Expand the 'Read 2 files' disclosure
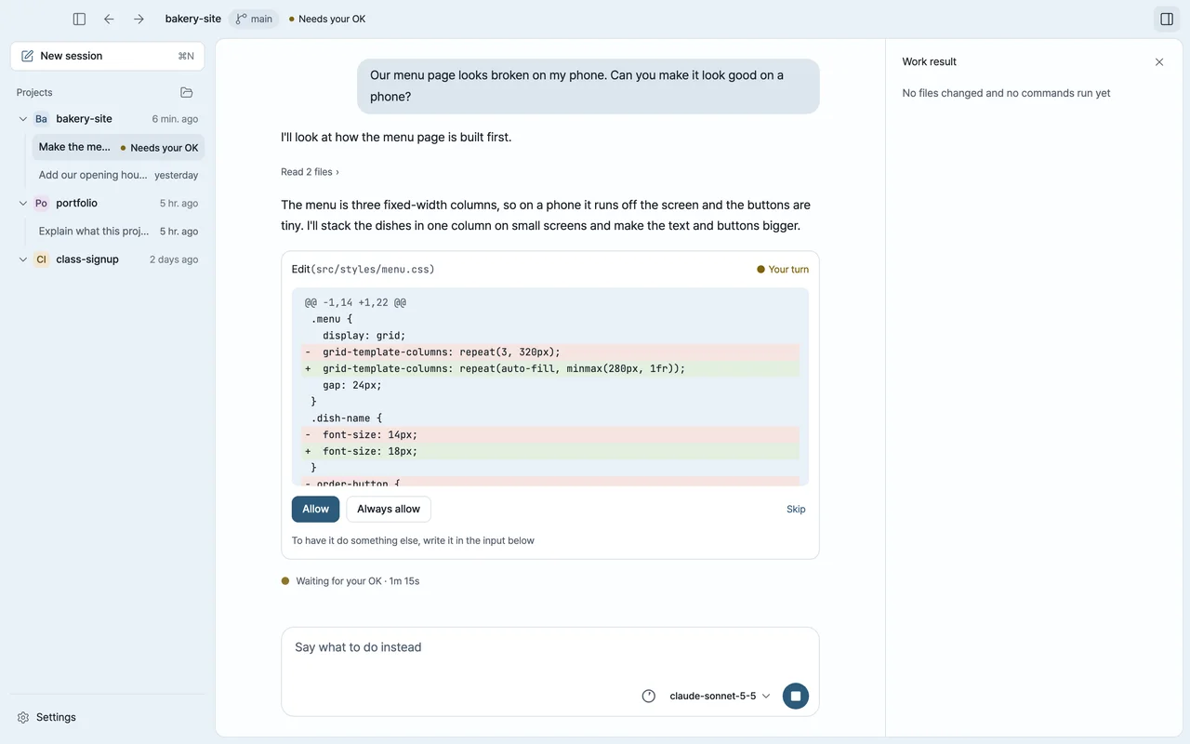This screenshot has width=1190, height=744. click(x=310, y=172)
